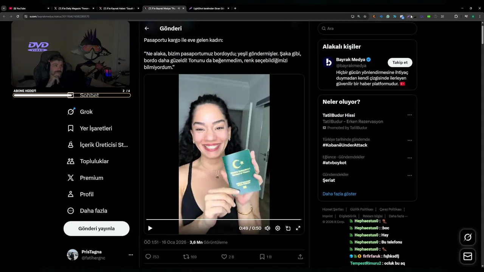Open options for #KobanêUnderAttack trend
Image resolution: width=484 pixels, height=272 pixels.
(x=410, y=140)
